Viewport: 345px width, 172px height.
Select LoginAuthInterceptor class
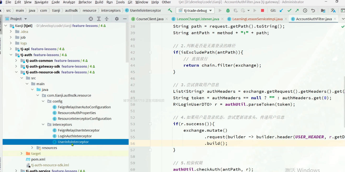(x=75, y=136)
